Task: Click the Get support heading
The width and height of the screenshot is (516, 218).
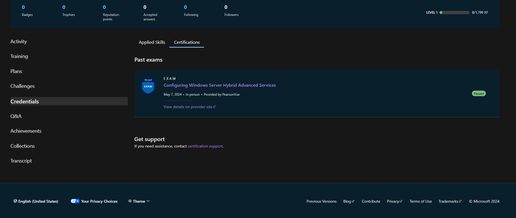Action: click(x=150, y=139)
